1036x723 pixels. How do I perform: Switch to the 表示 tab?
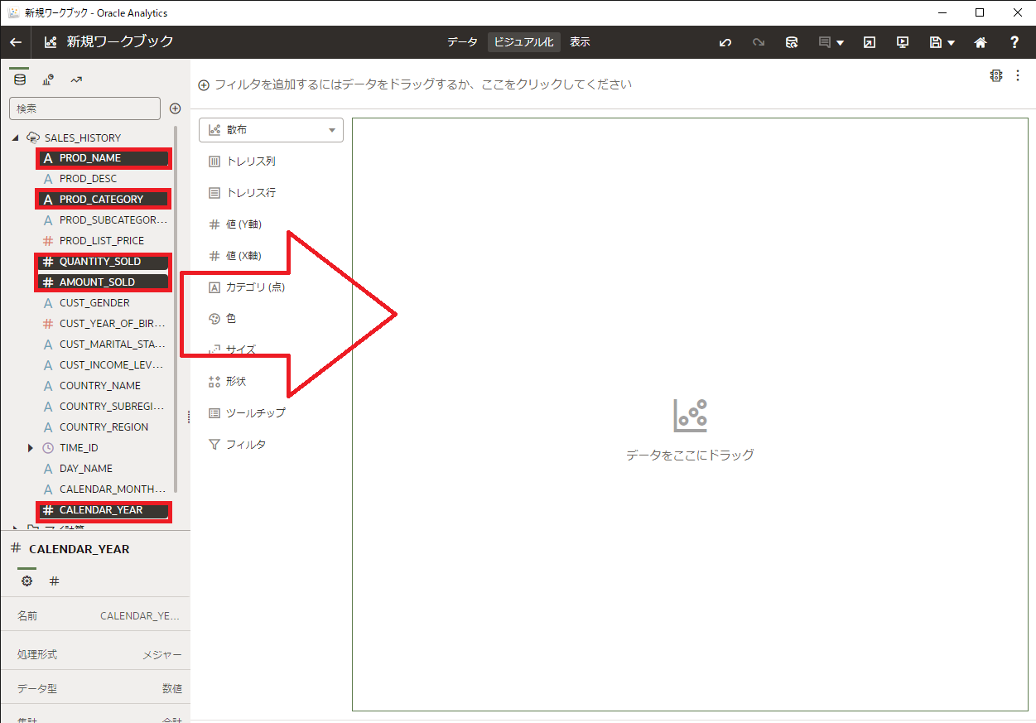coord(580,42)
